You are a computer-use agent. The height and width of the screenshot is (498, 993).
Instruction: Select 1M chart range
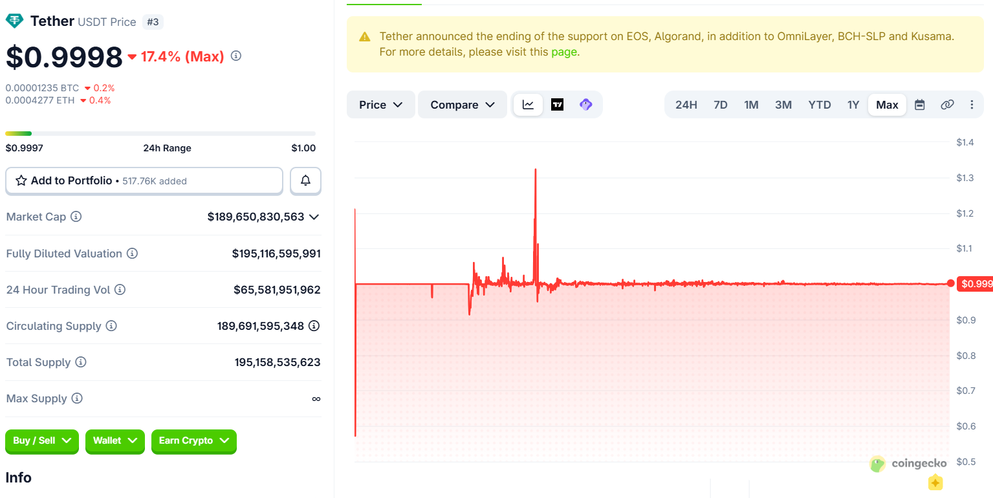coord(751,105)
